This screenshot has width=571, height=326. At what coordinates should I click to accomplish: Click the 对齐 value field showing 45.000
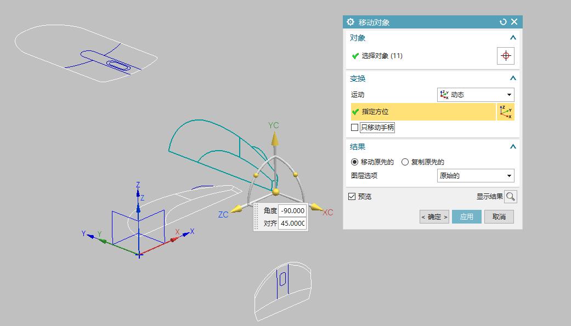tap(292, 223)
